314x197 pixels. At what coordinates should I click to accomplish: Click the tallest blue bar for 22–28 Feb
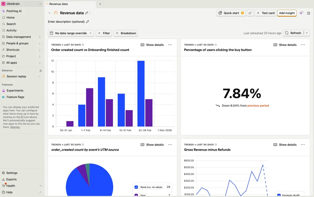pyautogui.click(x=141, y=93)
